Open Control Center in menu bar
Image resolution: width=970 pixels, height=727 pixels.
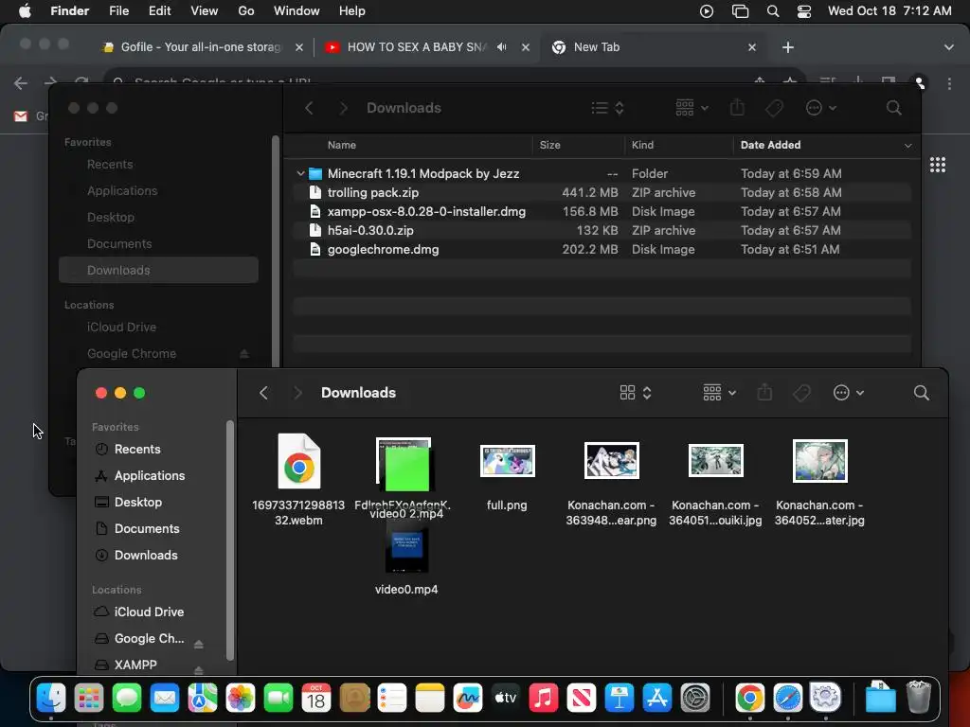tap(803, 11)
